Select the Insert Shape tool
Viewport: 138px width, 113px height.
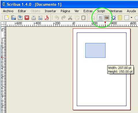coord(127,18)
